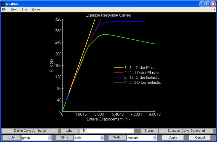
Task: Expand the Style dropdown showing solid
Action: 102,138
